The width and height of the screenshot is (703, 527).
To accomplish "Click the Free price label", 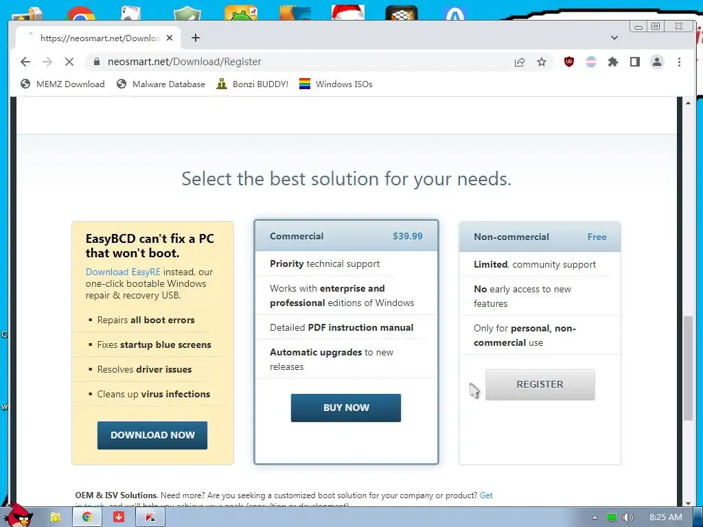I will [597, 237].
